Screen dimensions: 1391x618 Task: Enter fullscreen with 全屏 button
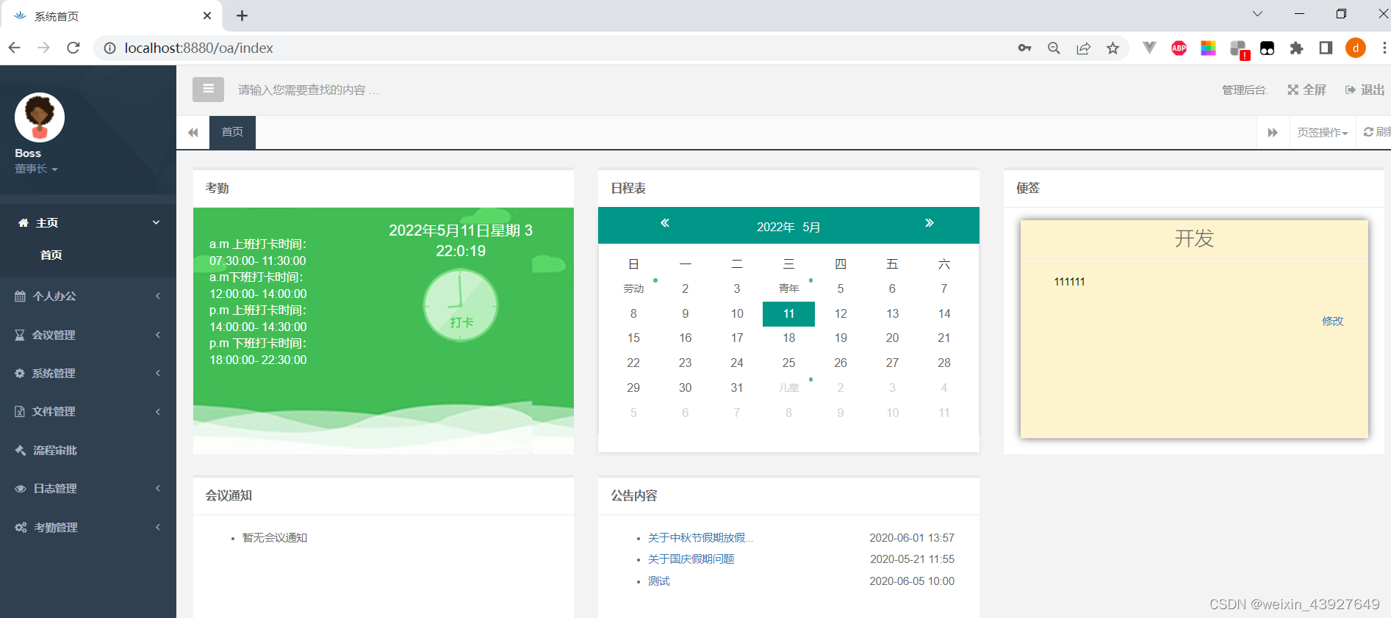pos(1306,90)
